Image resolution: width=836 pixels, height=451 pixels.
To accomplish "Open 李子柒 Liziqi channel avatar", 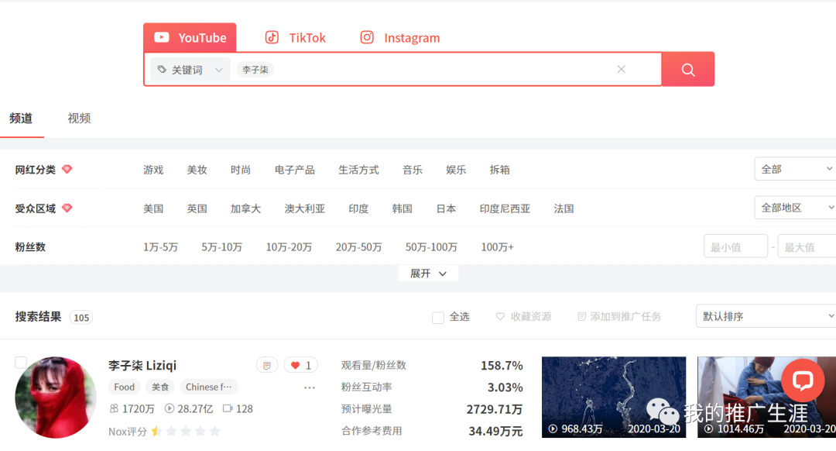I will [56, 398].
